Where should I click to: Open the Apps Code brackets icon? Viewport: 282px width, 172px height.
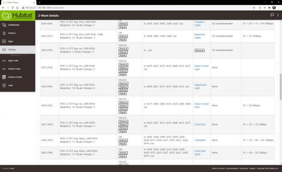point(4,61)
